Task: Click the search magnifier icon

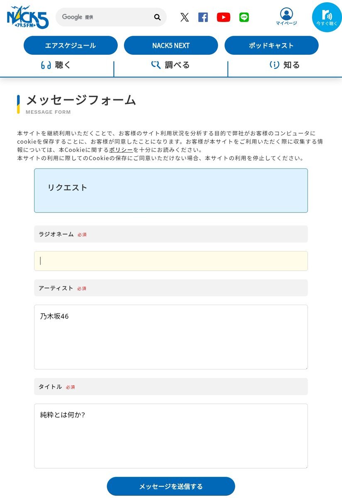Action: click(157, 17)
